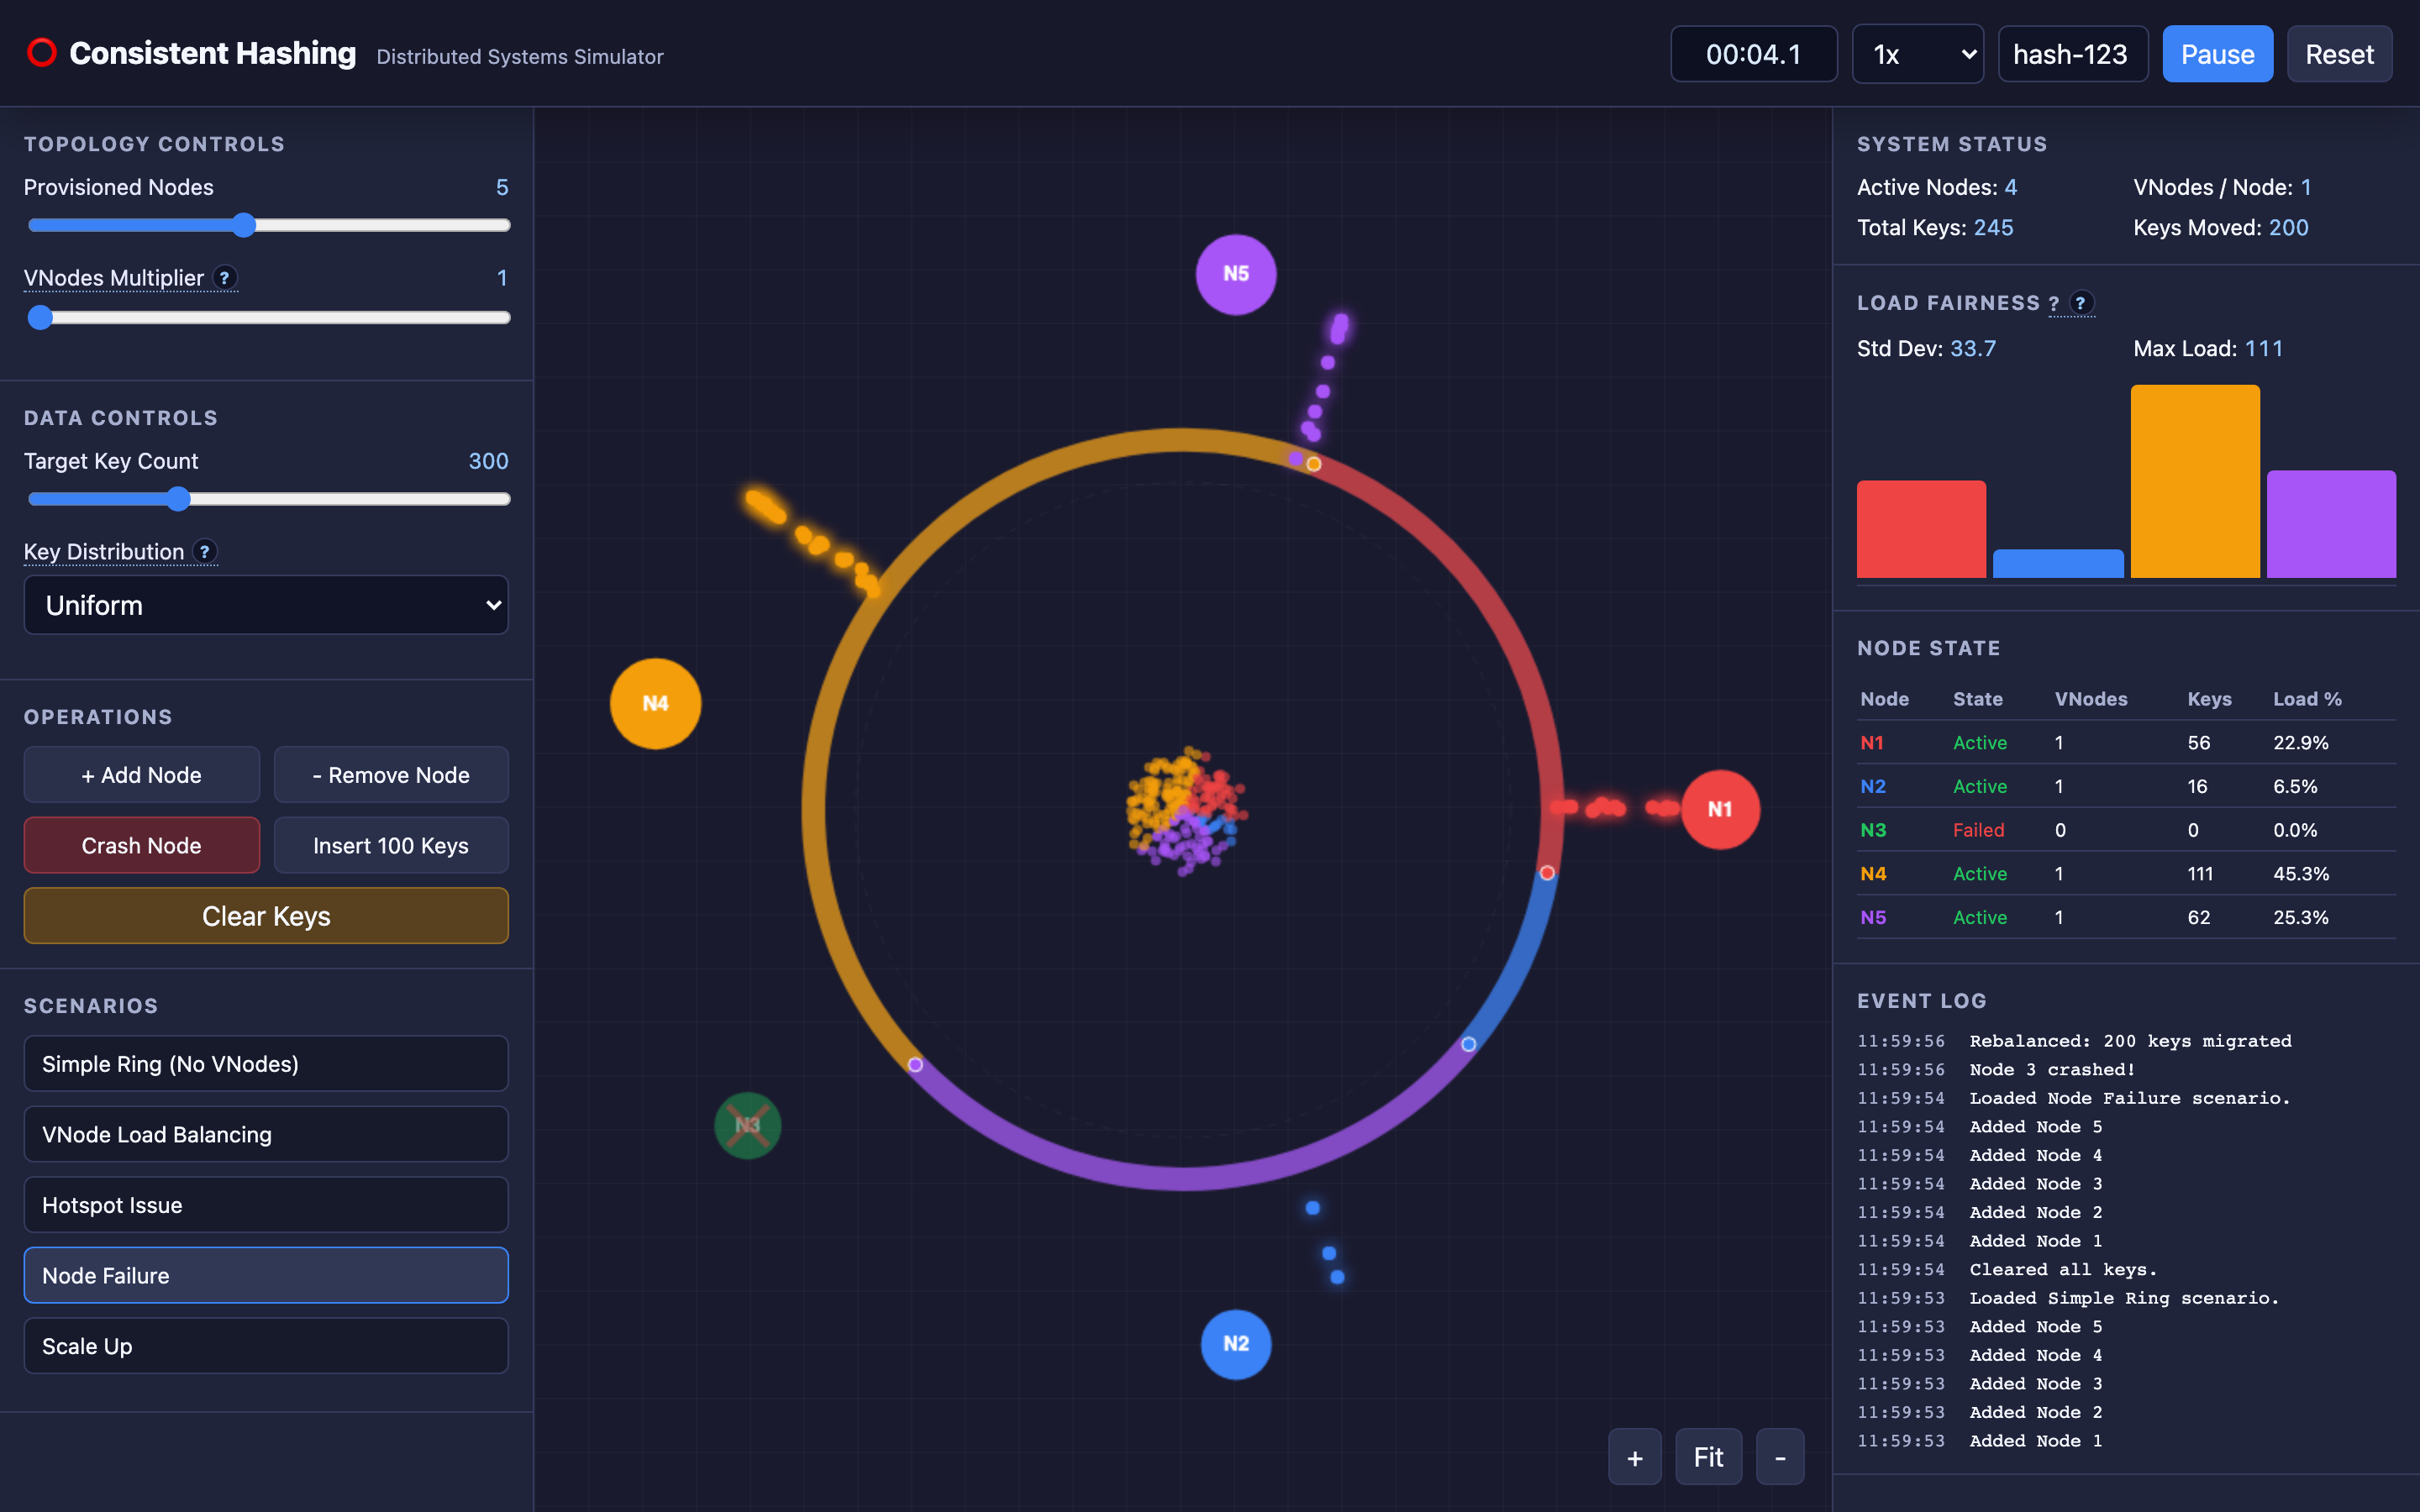Screen dimensions: 2420x1512
Task: Click the VNodes Multiplier slider handle
Action: (x=40, y=317)
